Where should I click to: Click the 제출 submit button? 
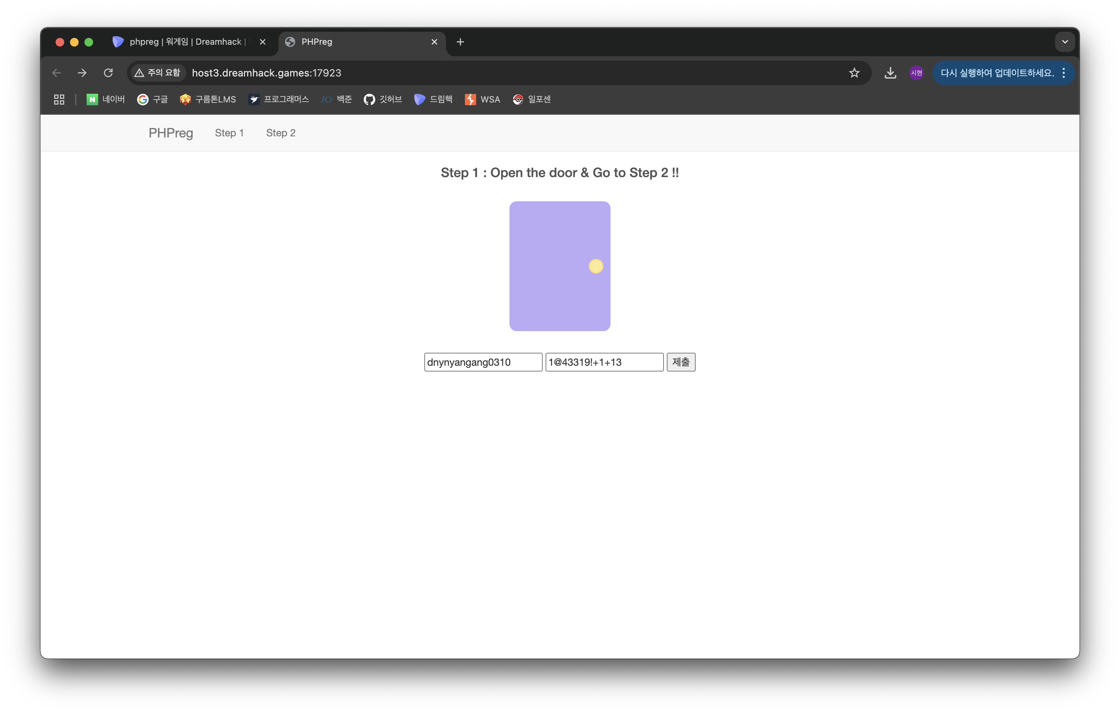coord(681,362)
